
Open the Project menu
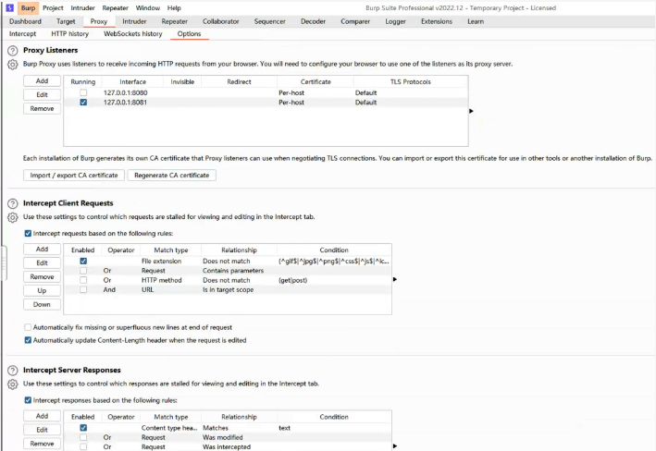(53, 8)
